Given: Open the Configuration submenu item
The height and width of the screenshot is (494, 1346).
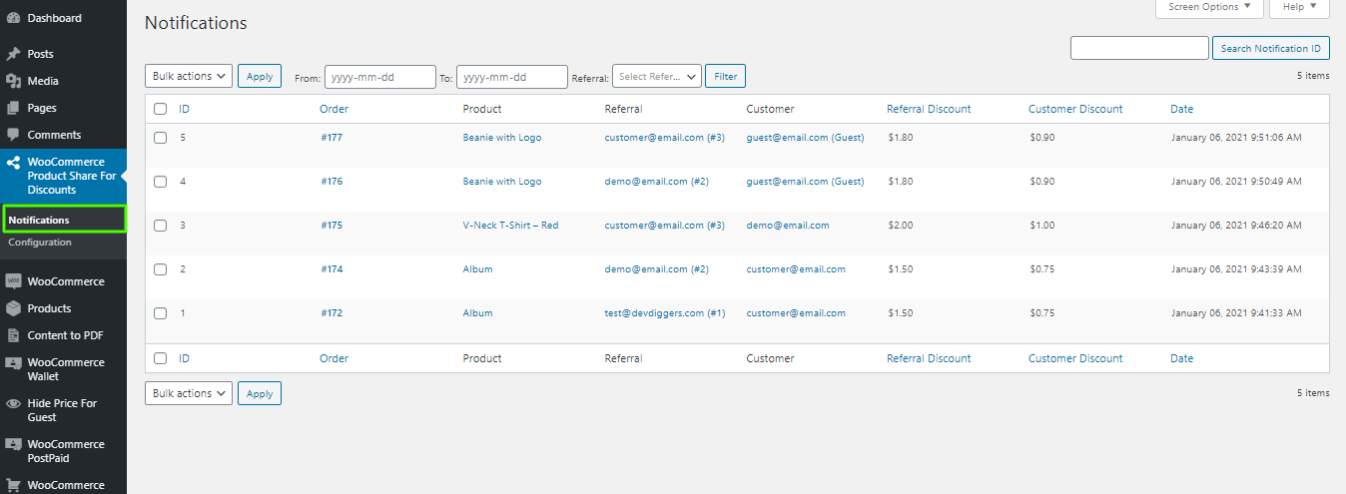Looking at the screenshot, I should pyautogui.click(x=40, y=243).
